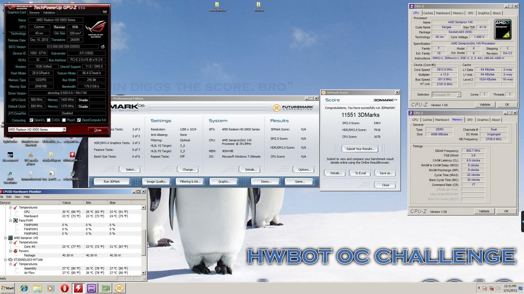Click the Show Desktop button
The height and width of the screenshot is (294, 524).
click(522, 288)
